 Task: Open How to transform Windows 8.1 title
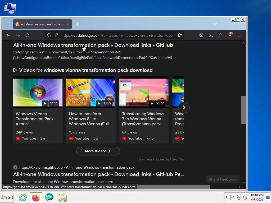pyautogui.click(x=89, y=119)
